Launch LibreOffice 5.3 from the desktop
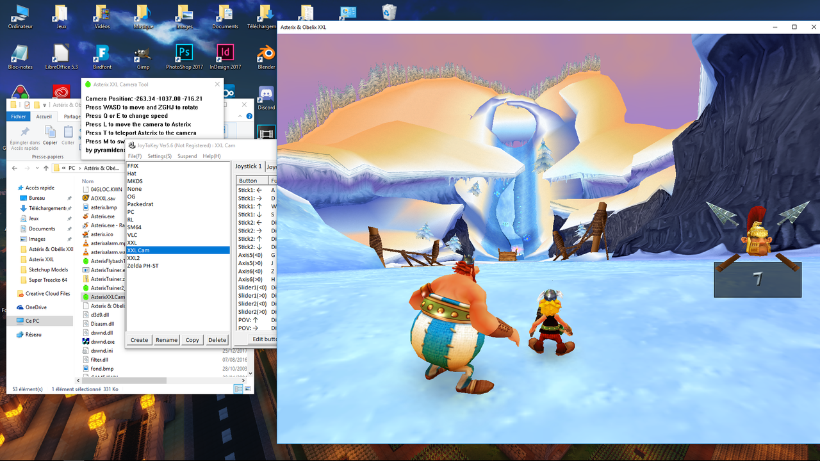 [61, 58]
